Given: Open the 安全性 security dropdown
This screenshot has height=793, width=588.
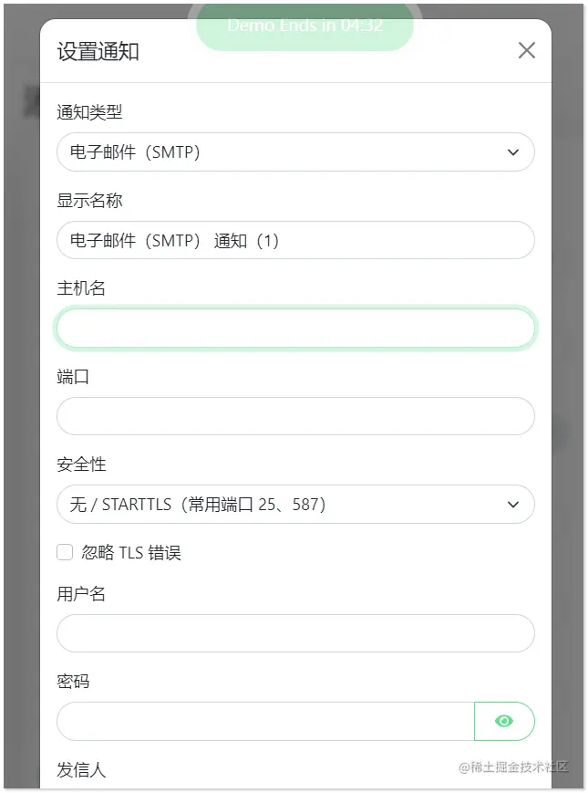Looking at the screenshot, I should 294,504.
